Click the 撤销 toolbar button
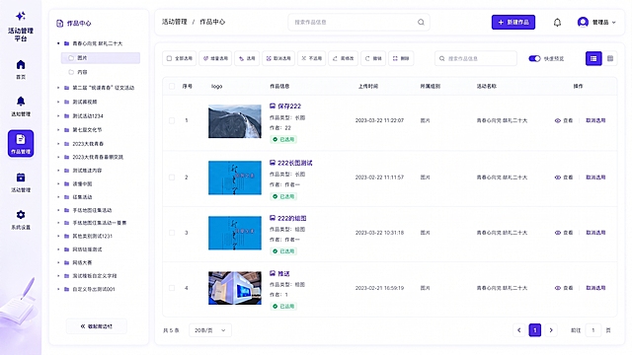The height and width of the screenshot is (355, 632). click(x=373, y=58)
